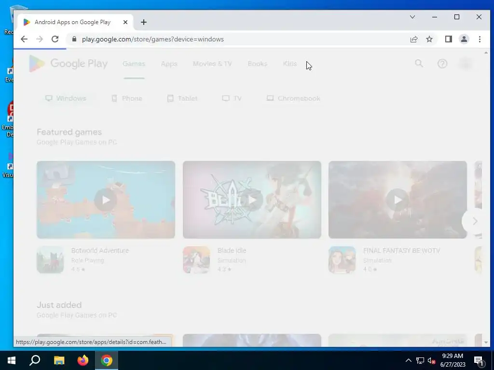Open a new tab with plus button
This screenshot has width=494, height=370.
tap(144, 22)
